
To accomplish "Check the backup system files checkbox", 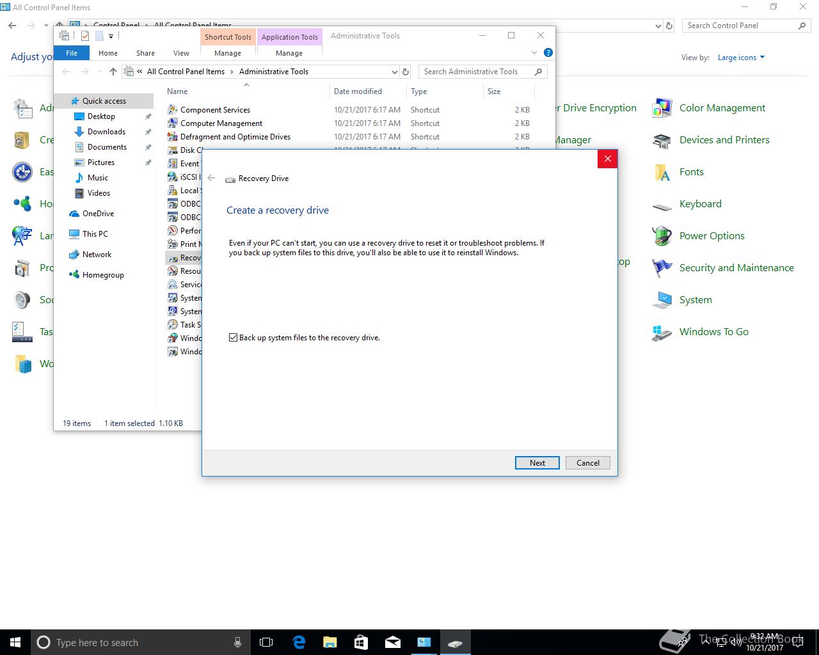I will pos(233,338).
